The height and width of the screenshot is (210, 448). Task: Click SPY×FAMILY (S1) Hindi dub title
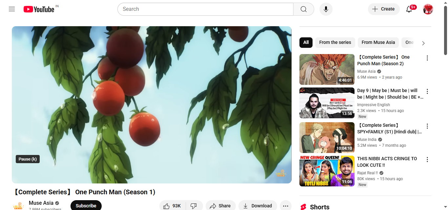[x=390, y=128]
